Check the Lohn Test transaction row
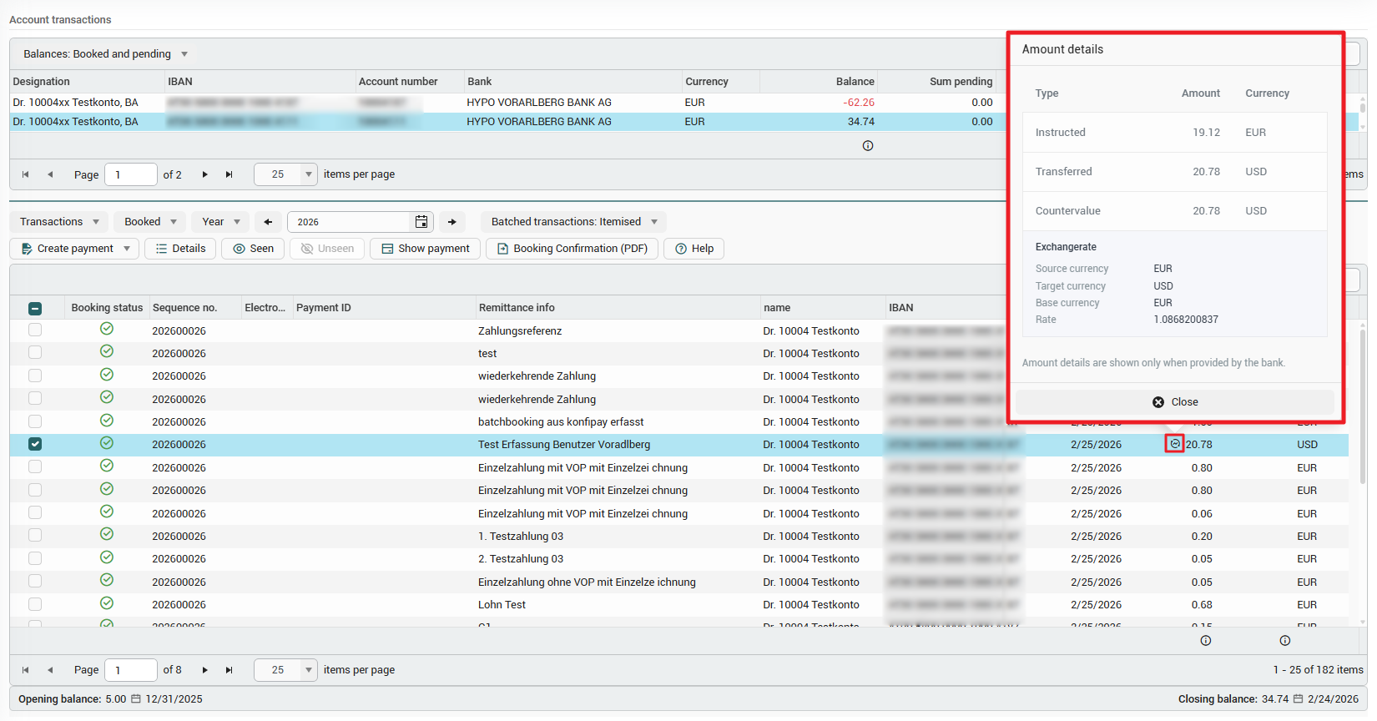 coord(35,604)
